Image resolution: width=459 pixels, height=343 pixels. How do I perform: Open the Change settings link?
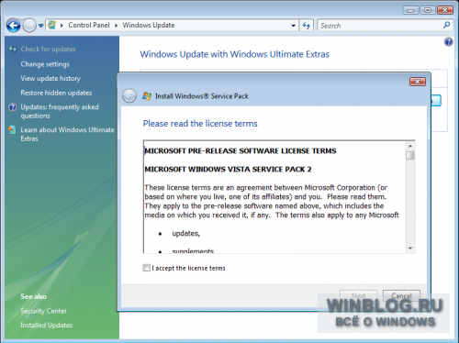[x=45, y=64]
